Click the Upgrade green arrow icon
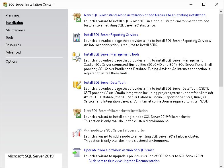Image resolution: width=224 pixels, height=168 pixels. (77, 153)
